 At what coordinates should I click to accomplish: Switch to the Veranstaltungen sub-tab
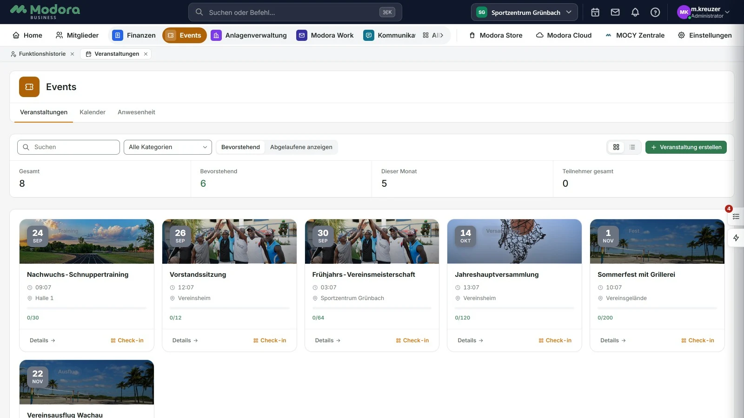pos(44,112)
